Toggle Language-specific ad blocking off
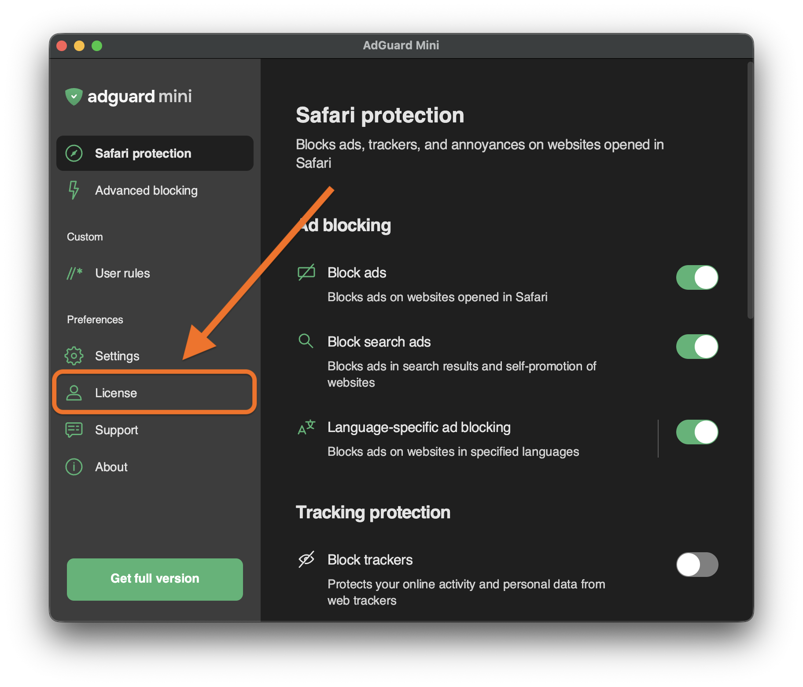803x687 pixels. pos(697,432)
